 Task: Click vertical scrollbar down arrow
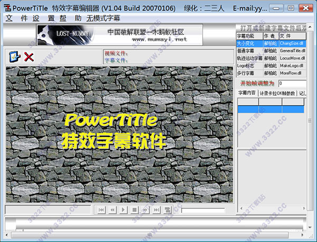pos(310,227)
